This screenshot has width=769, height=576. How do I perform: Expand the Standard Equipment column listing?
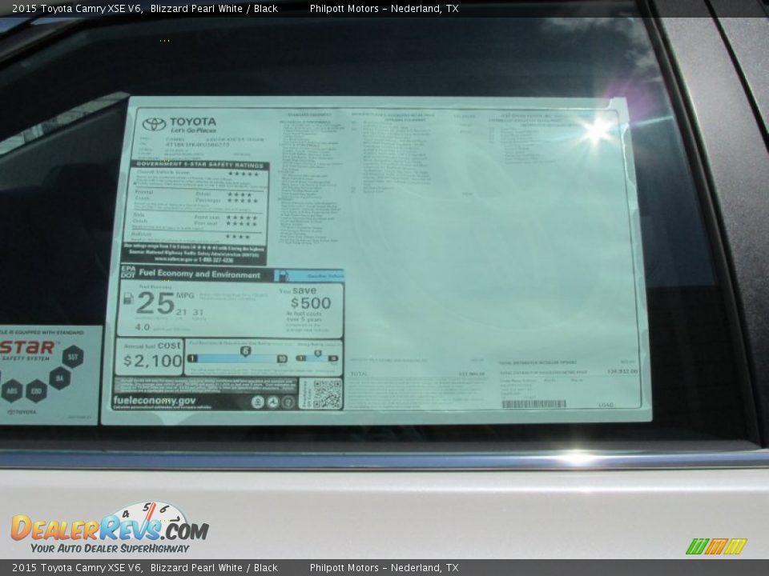(x=308, y=116)
